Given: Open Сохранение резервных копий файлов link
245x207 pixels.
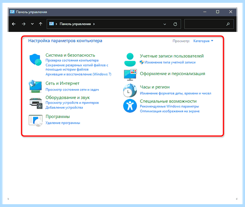Looking at the screenshot, I should [77, 67].
